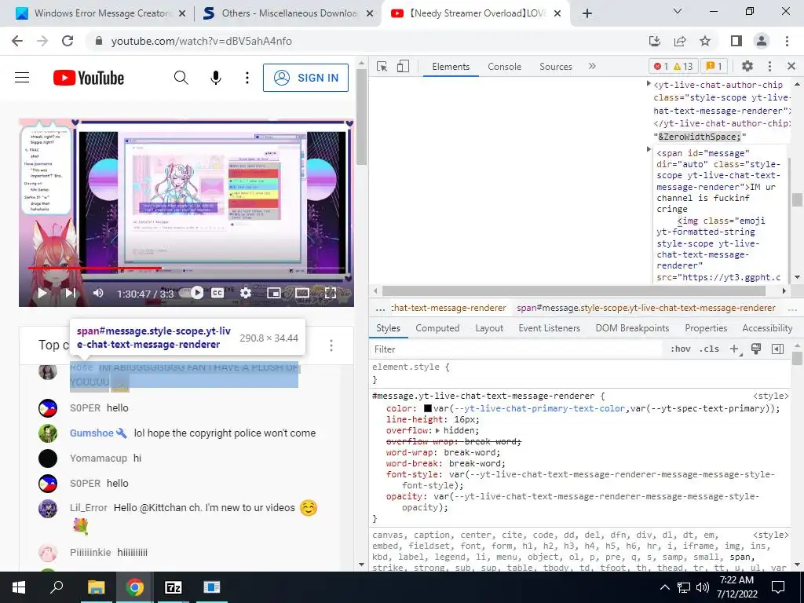The width and height of the screenshot is (804, 603).
Task: Open a new Chrome tab
Action: 587,13
